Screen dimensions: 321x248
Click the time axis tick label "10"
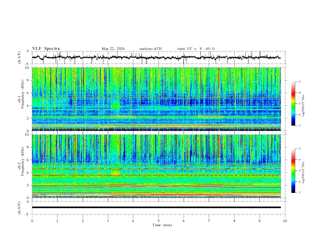[285, 221]
